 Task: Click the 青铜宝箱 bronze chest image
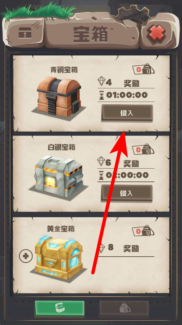pyautogui.click(x=59, y=97)
